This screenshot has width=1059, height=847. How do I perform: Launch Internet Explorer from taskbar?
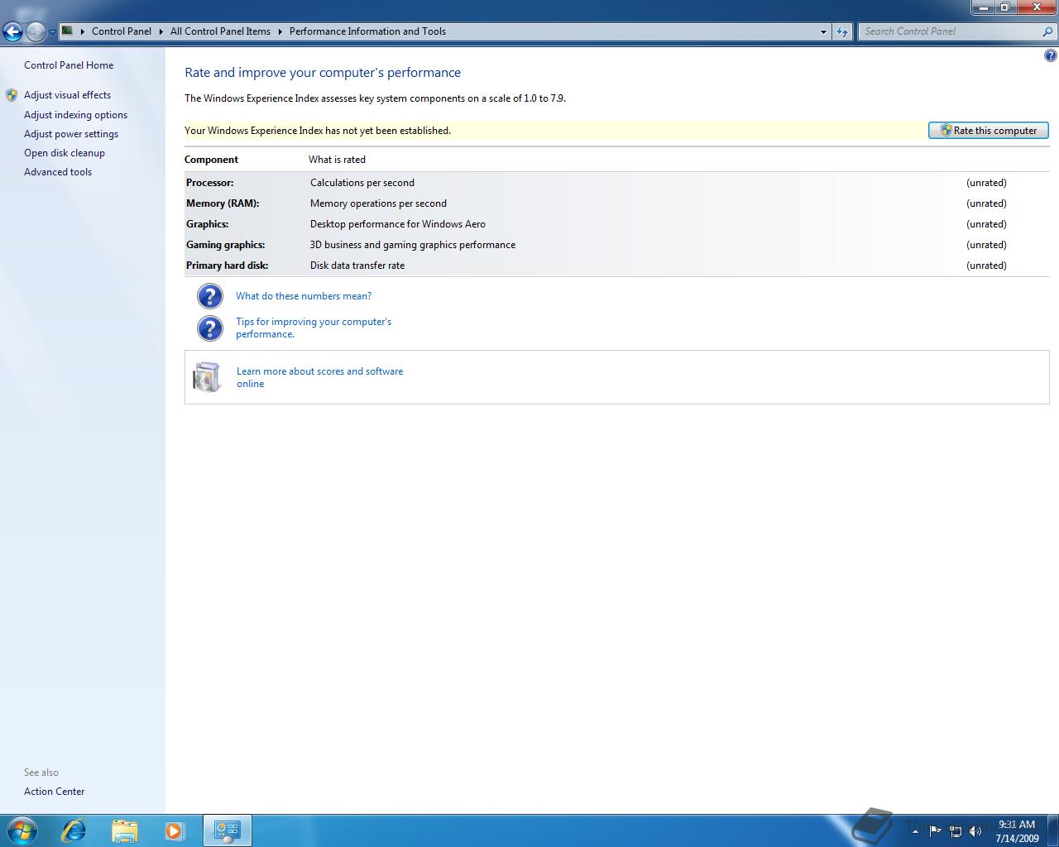74,830
